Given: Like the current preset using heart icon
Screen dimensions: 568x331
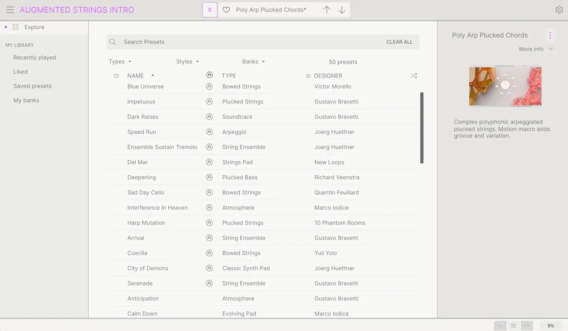Looking at the screenshot, I should pos(226,10).
